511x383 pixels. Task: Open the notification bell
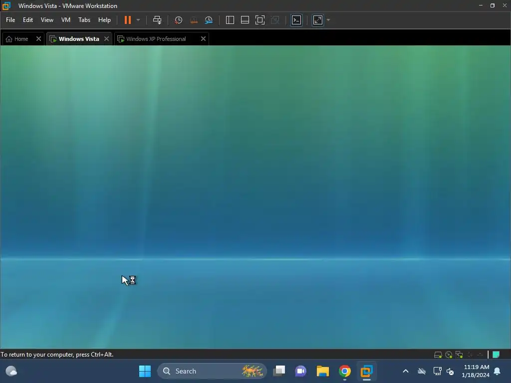pyautogui.click(x=498, y=371)
